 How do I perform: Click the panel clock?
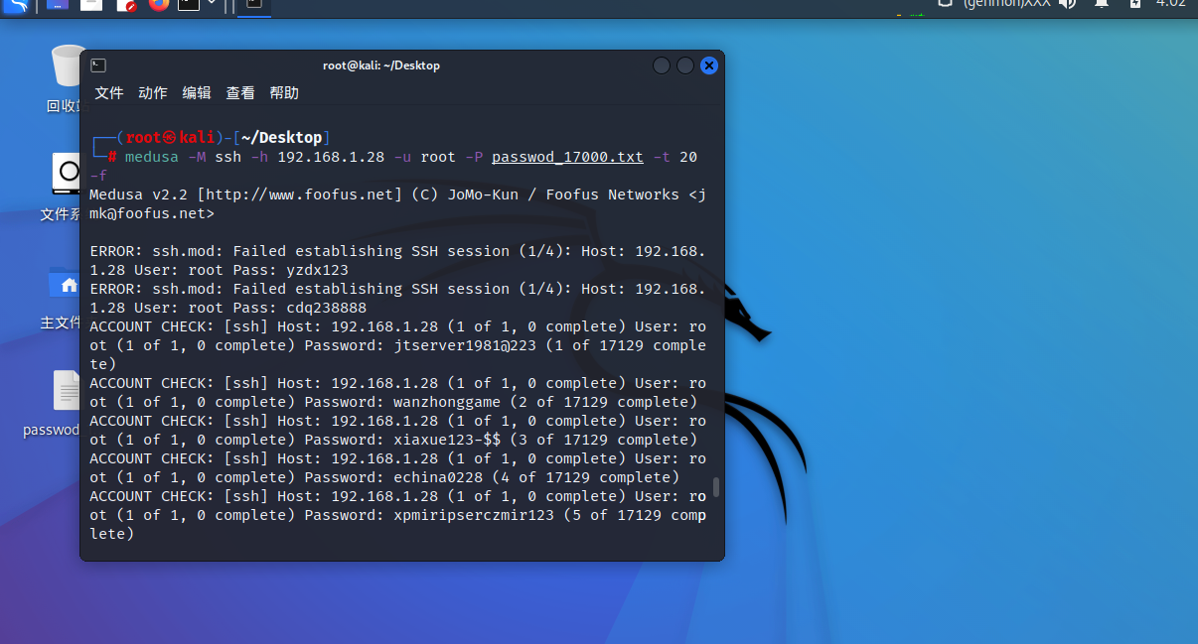1170,4
